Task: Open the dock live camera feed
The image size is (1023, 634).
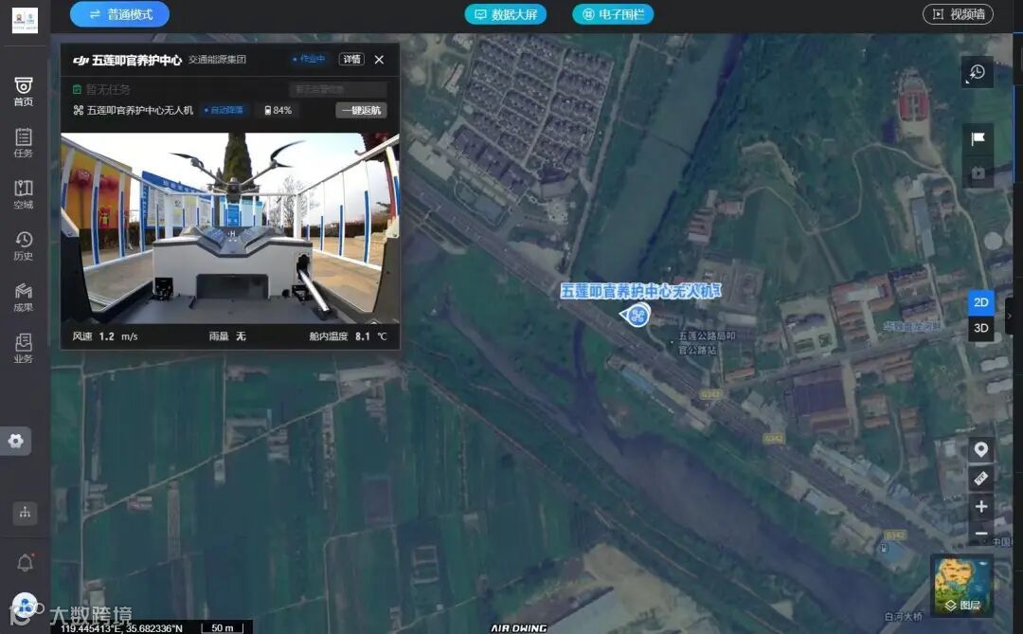Action: click(x=229, y=227)
